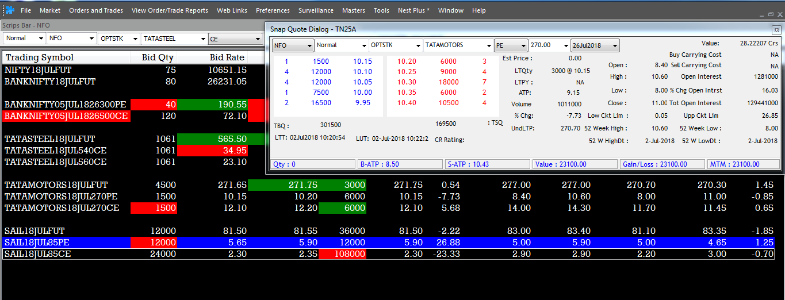
Task: Restore down the main application window
Action: point(771,14)
